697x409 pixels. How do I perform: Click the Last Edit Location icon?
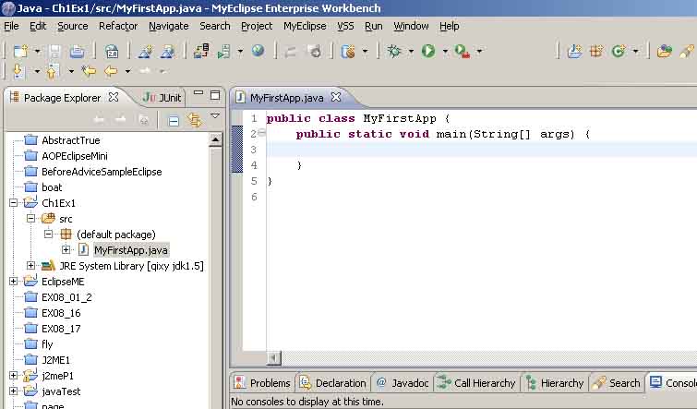click(x=89, y=71)
